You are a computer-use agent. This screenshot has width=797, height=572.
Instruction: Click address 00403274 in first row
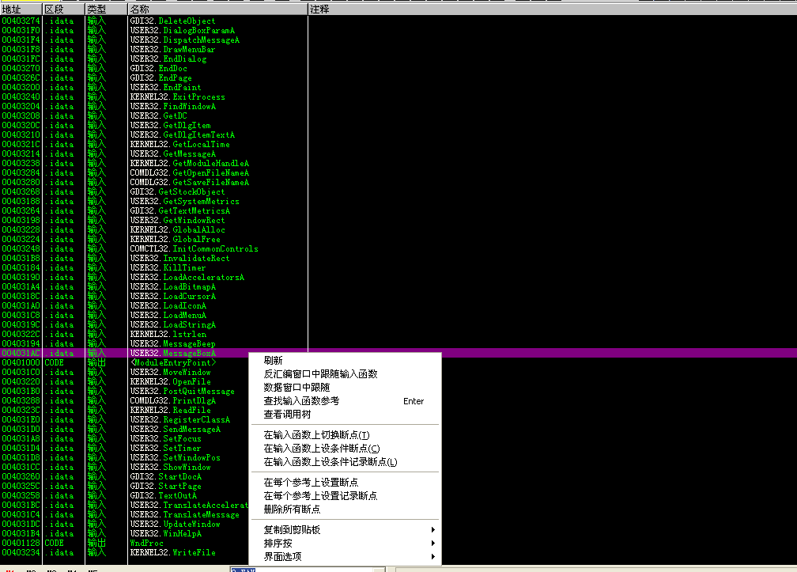[21, 21]
